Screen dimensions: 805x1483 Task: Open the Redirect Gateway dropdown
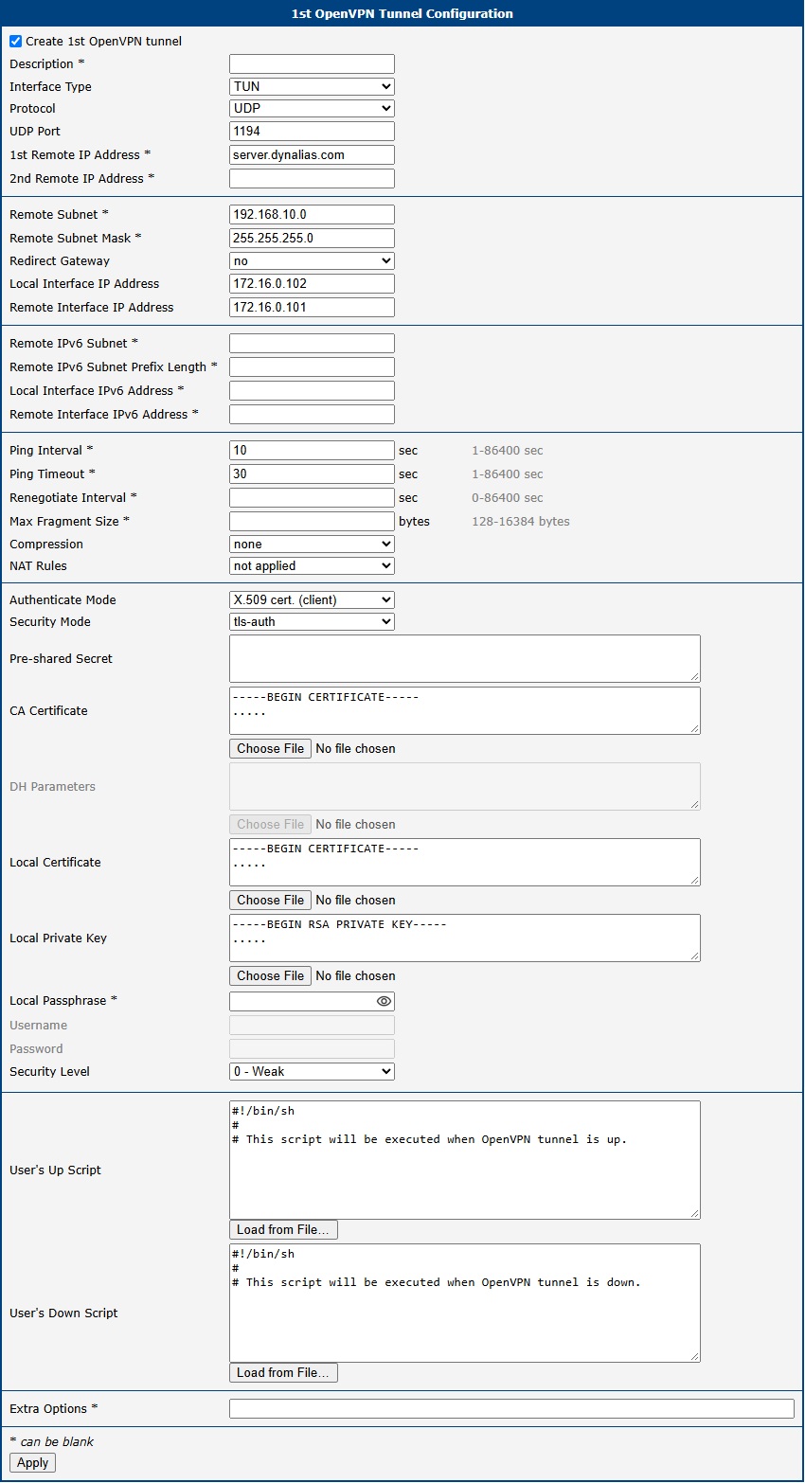pyautogui.click(x=312, y=260)
